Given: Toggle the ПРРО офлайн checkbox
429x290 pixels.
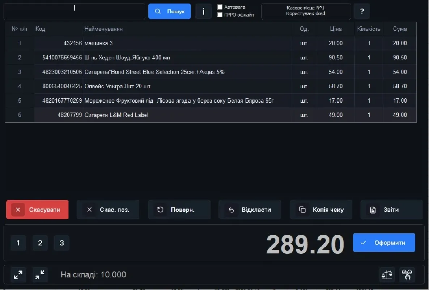Looking at the screenshot, I should tap(220, 15).
